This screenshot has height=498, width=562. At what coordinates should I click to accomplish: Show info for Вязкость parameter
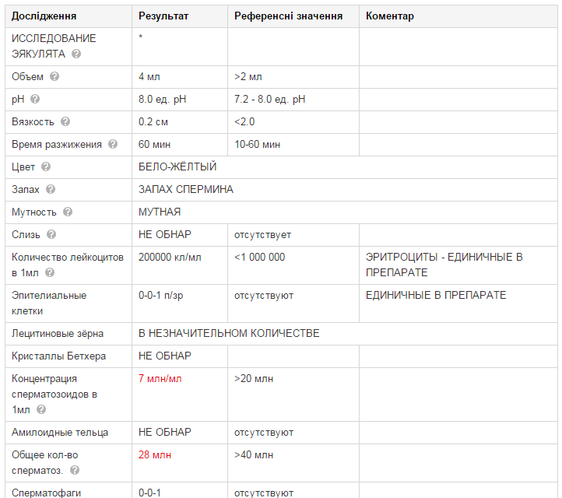coord(65,122)
